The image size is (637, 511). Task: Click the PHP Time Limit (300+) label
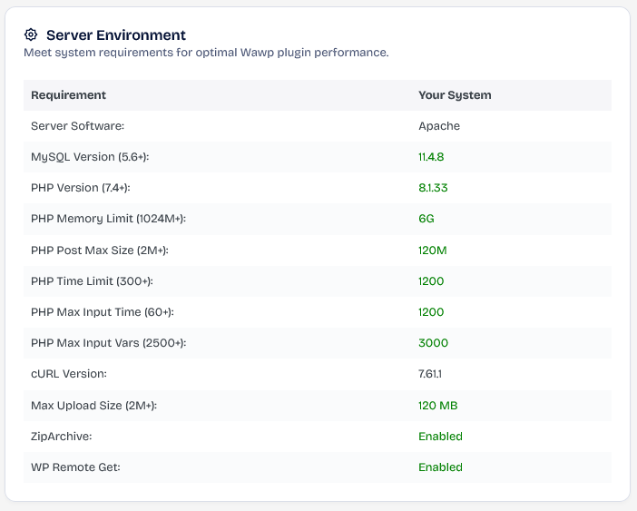(92, 281)
